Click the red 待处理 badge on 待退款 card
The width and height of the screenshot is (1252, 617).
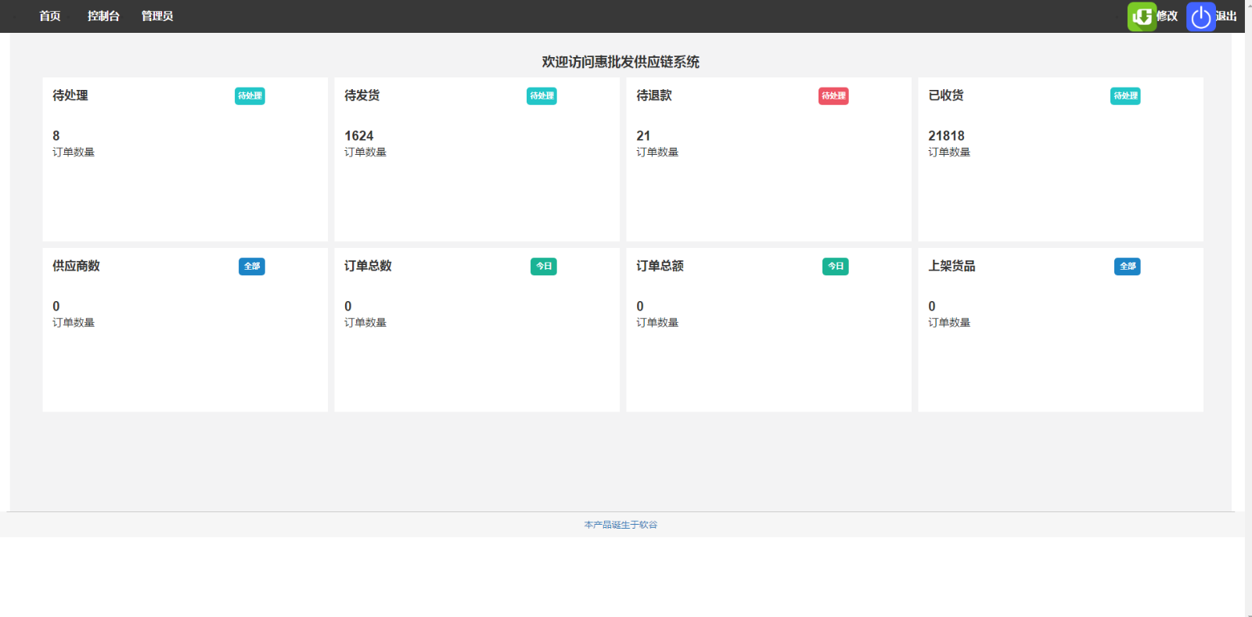click(x=833, y=96)
